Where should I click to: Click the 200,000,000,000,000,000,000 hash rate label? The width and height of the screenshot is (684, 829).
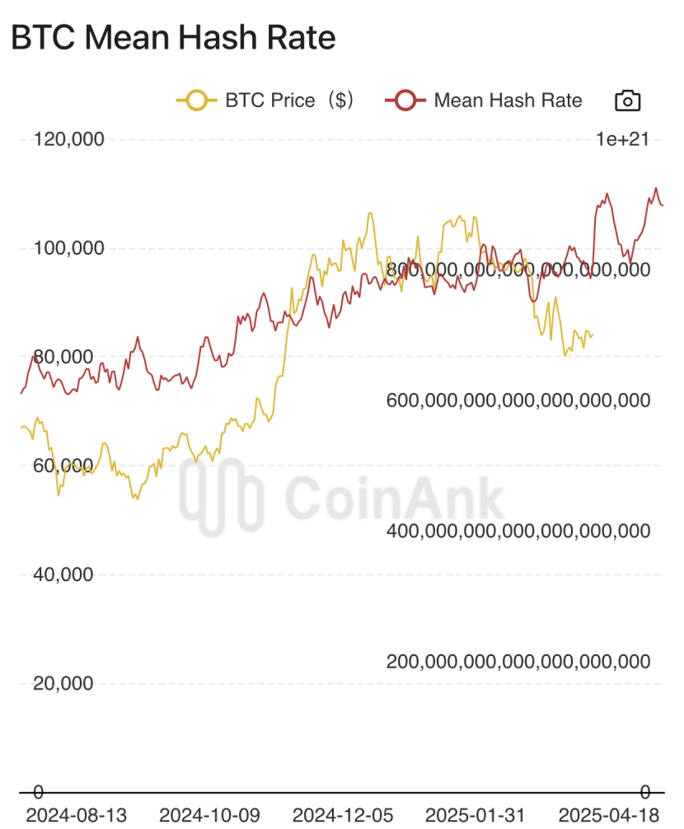(518, 662)
